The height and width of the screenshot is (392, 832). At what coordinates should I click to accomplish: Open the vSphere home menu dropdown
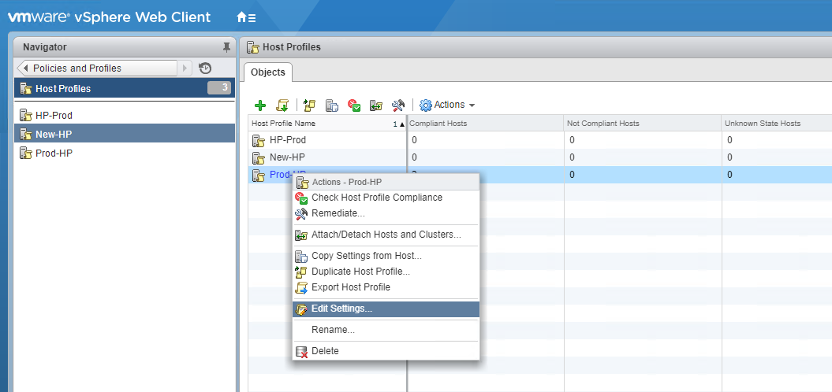pyautogui.click(x=246, y=17)
